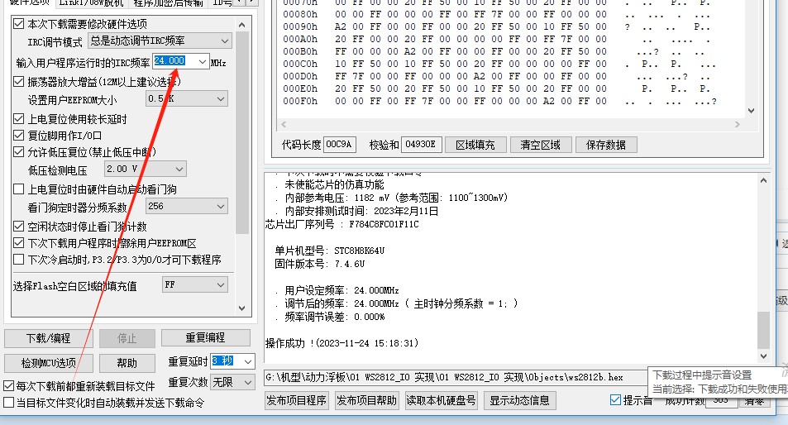
Task: Toggle 空闲状态时停止看门狗计数 checkbox
Action: (x=18, y=227)
